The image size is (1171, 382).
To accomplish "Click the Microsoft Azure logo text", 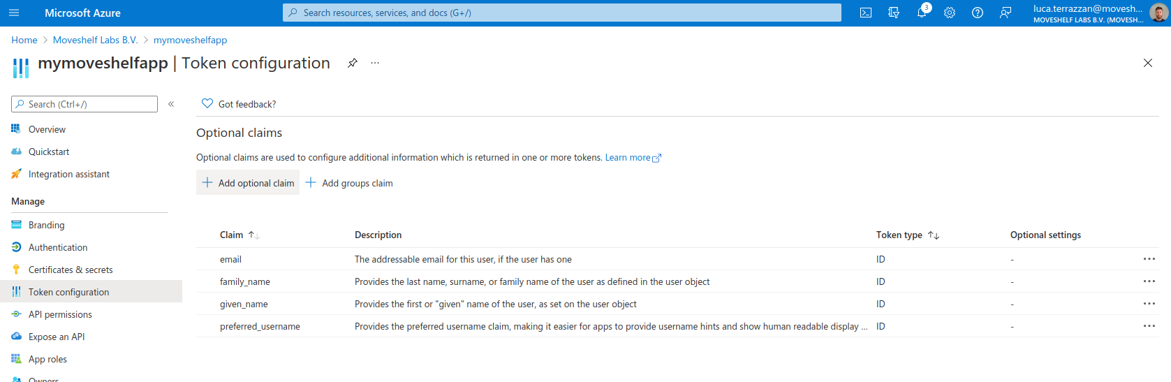I will tap(82, 13).
